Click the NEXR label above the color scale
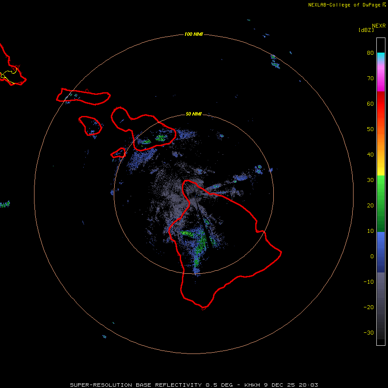Viewport: 388px width, 388px height. [x=379, y=26]
